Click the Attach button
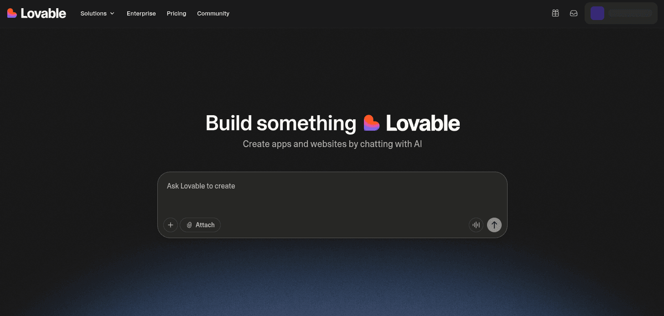The image size is (664, 316). 200,224
